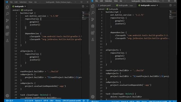Image resolution: width=181 pixels, height=102 pixels.
Task: Click VS Code logo in right window title bar
Action: point(92,1)
